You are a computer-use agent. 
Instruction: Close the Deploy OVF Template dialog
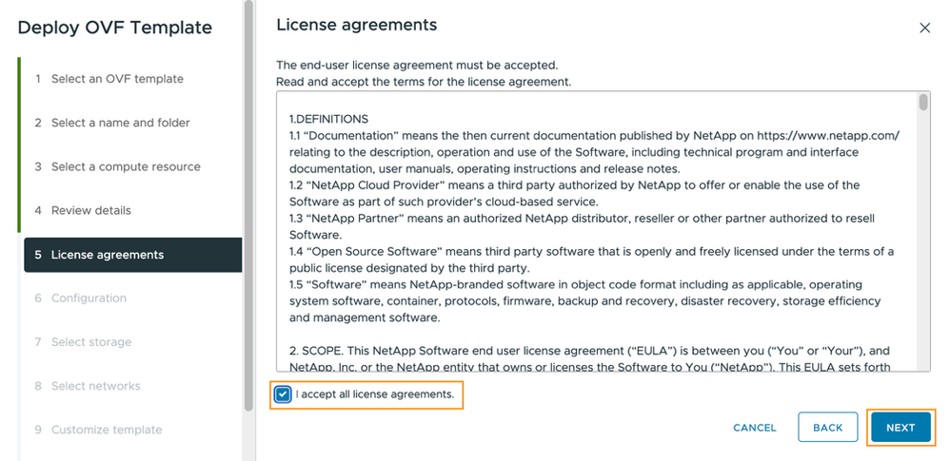point(924,29)
